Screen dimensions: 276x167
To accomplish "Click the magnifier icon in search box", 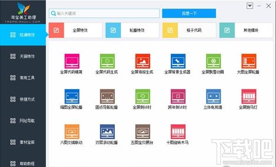I will tap(53, 13).
